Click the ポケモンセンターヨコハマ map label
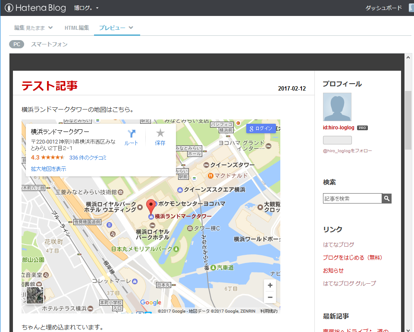This screenshot has width=414, height=332. tap(191, 204)
